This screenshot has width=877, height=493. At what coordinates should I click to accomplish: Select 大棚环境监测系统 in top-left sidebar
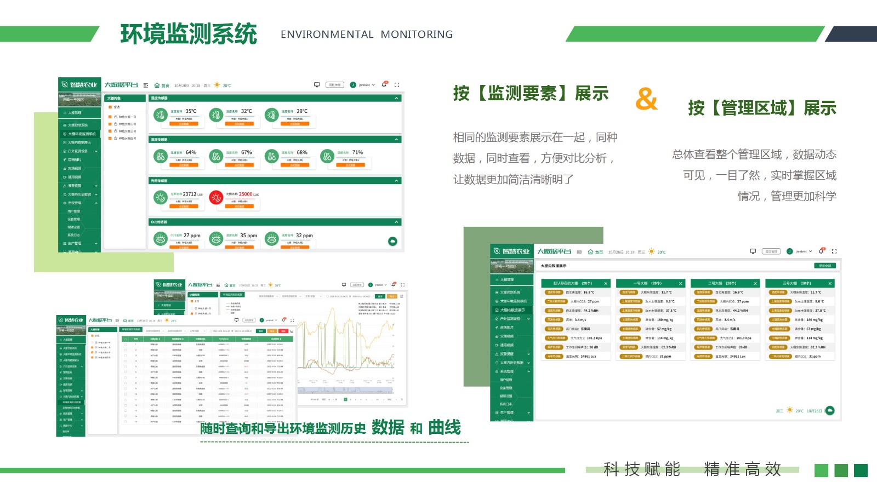81,134
